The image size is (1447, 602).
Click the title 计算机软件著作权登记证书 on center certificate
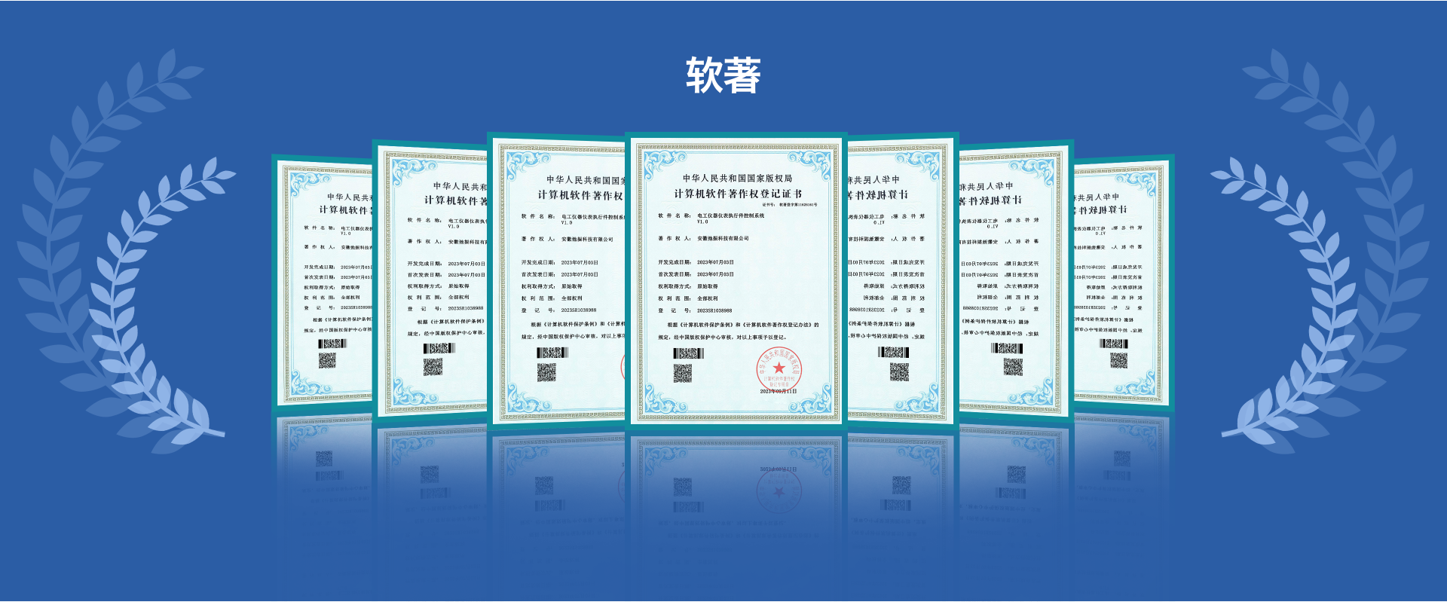tap(738, 194)
